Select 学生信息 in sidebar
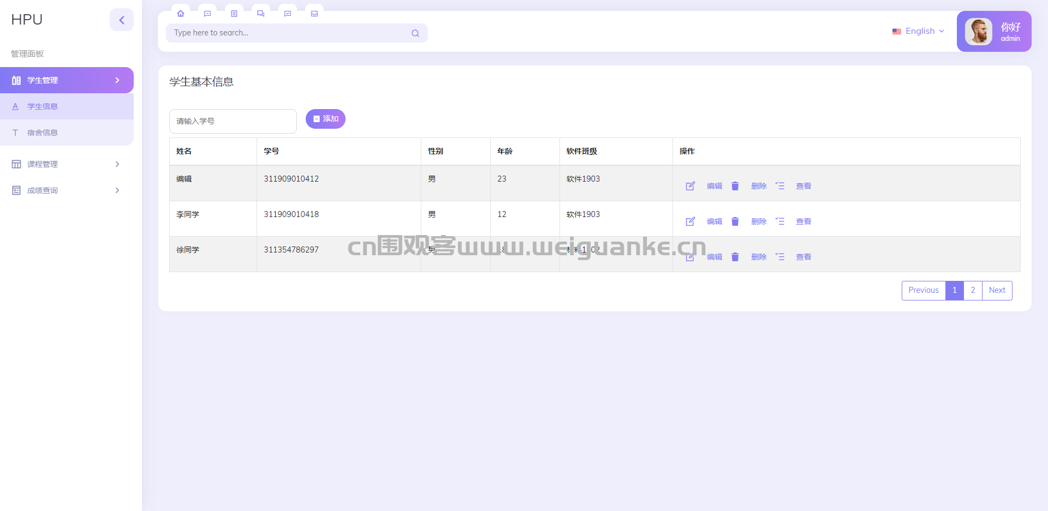The image size is (1048, 511). pos(67,106)
